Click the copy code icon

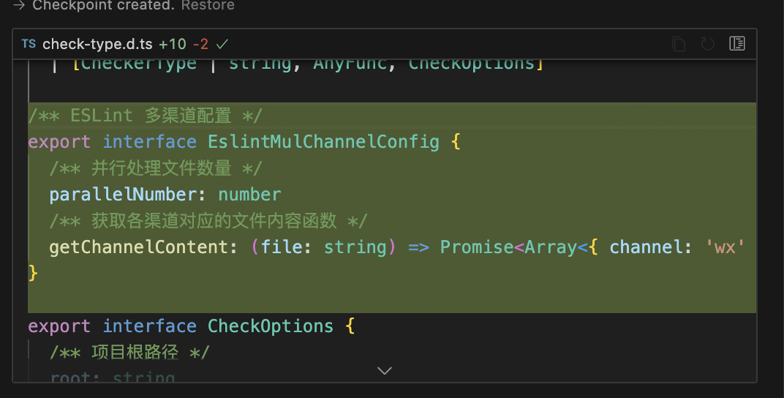pos(679,44)
